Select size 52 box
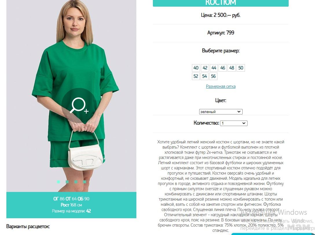This screenshot has width=315, height=235. [x=196, y=76]
